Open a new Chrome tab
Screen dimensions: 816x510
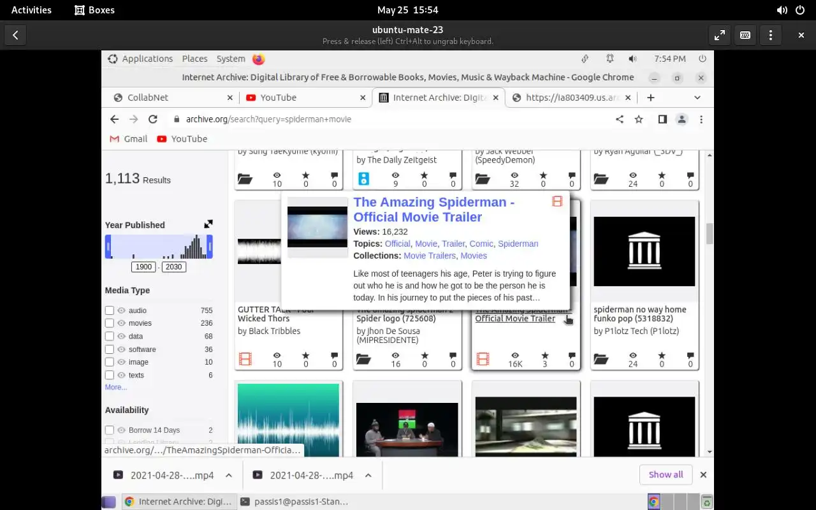(x=650, y=98)
